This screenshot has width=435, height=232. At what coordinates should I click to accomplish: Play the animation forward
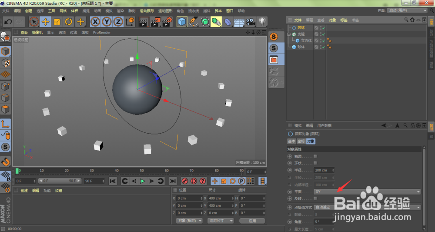143,181
